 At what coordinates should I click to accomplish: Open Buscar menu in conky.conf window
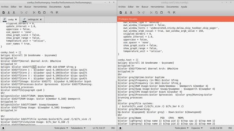coord(145,7)
